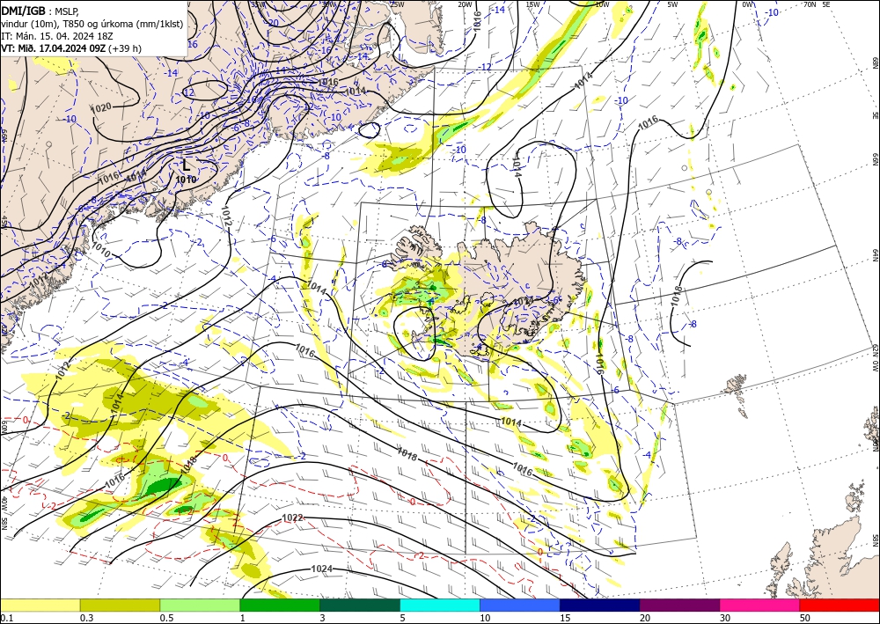Click the DMI/IGB : MSLP title text
The height and width of the screenshot is (624, 880).
pos(40,10)
